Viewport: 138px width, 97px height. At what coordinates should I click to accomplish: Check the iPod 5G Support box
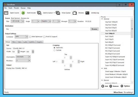click(44, 37)
